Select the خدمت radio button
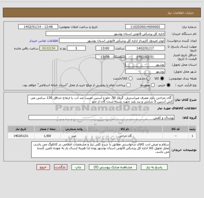204x198 pixels. click(x=148, y=79)
